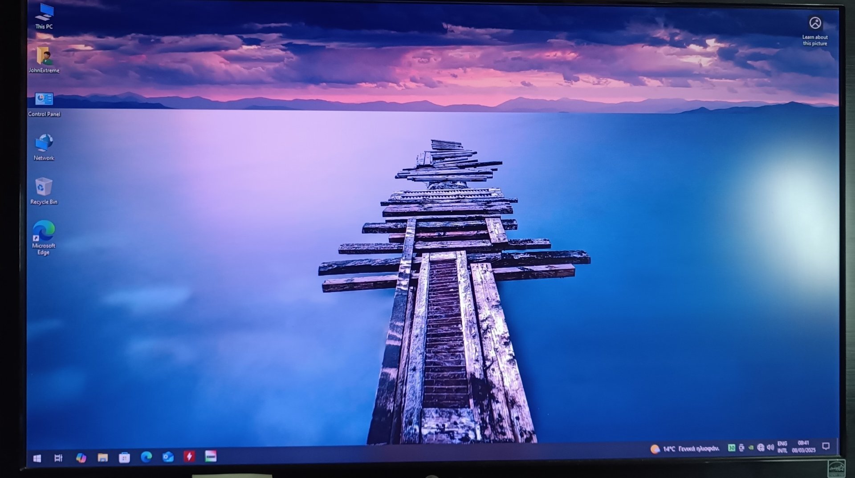The image size is (855, 478).
Task: Open Outlook from the taskbar
Action: (168, 457)
